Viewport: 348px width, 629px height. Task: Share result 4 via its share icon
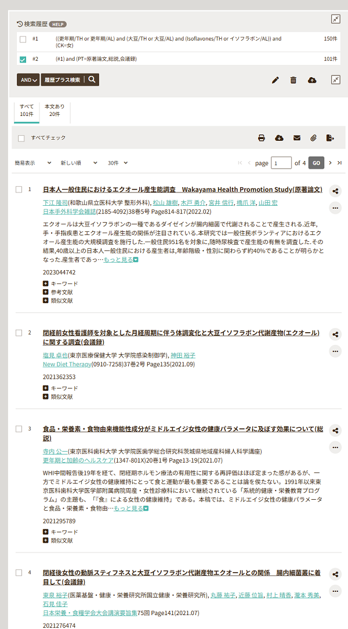tap(335, 574)
